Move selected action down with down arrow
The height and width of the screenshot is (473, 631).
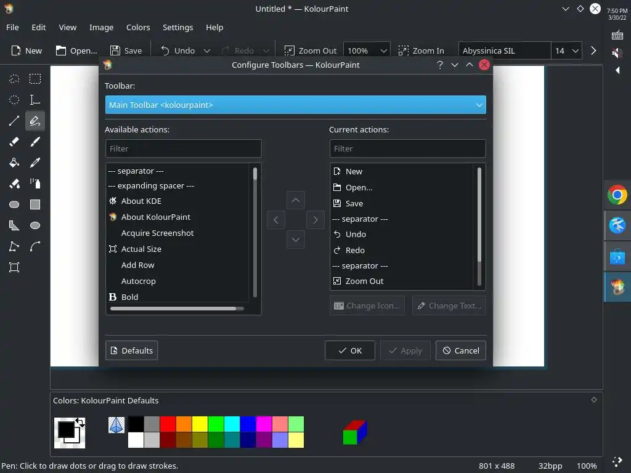(295, 240)
